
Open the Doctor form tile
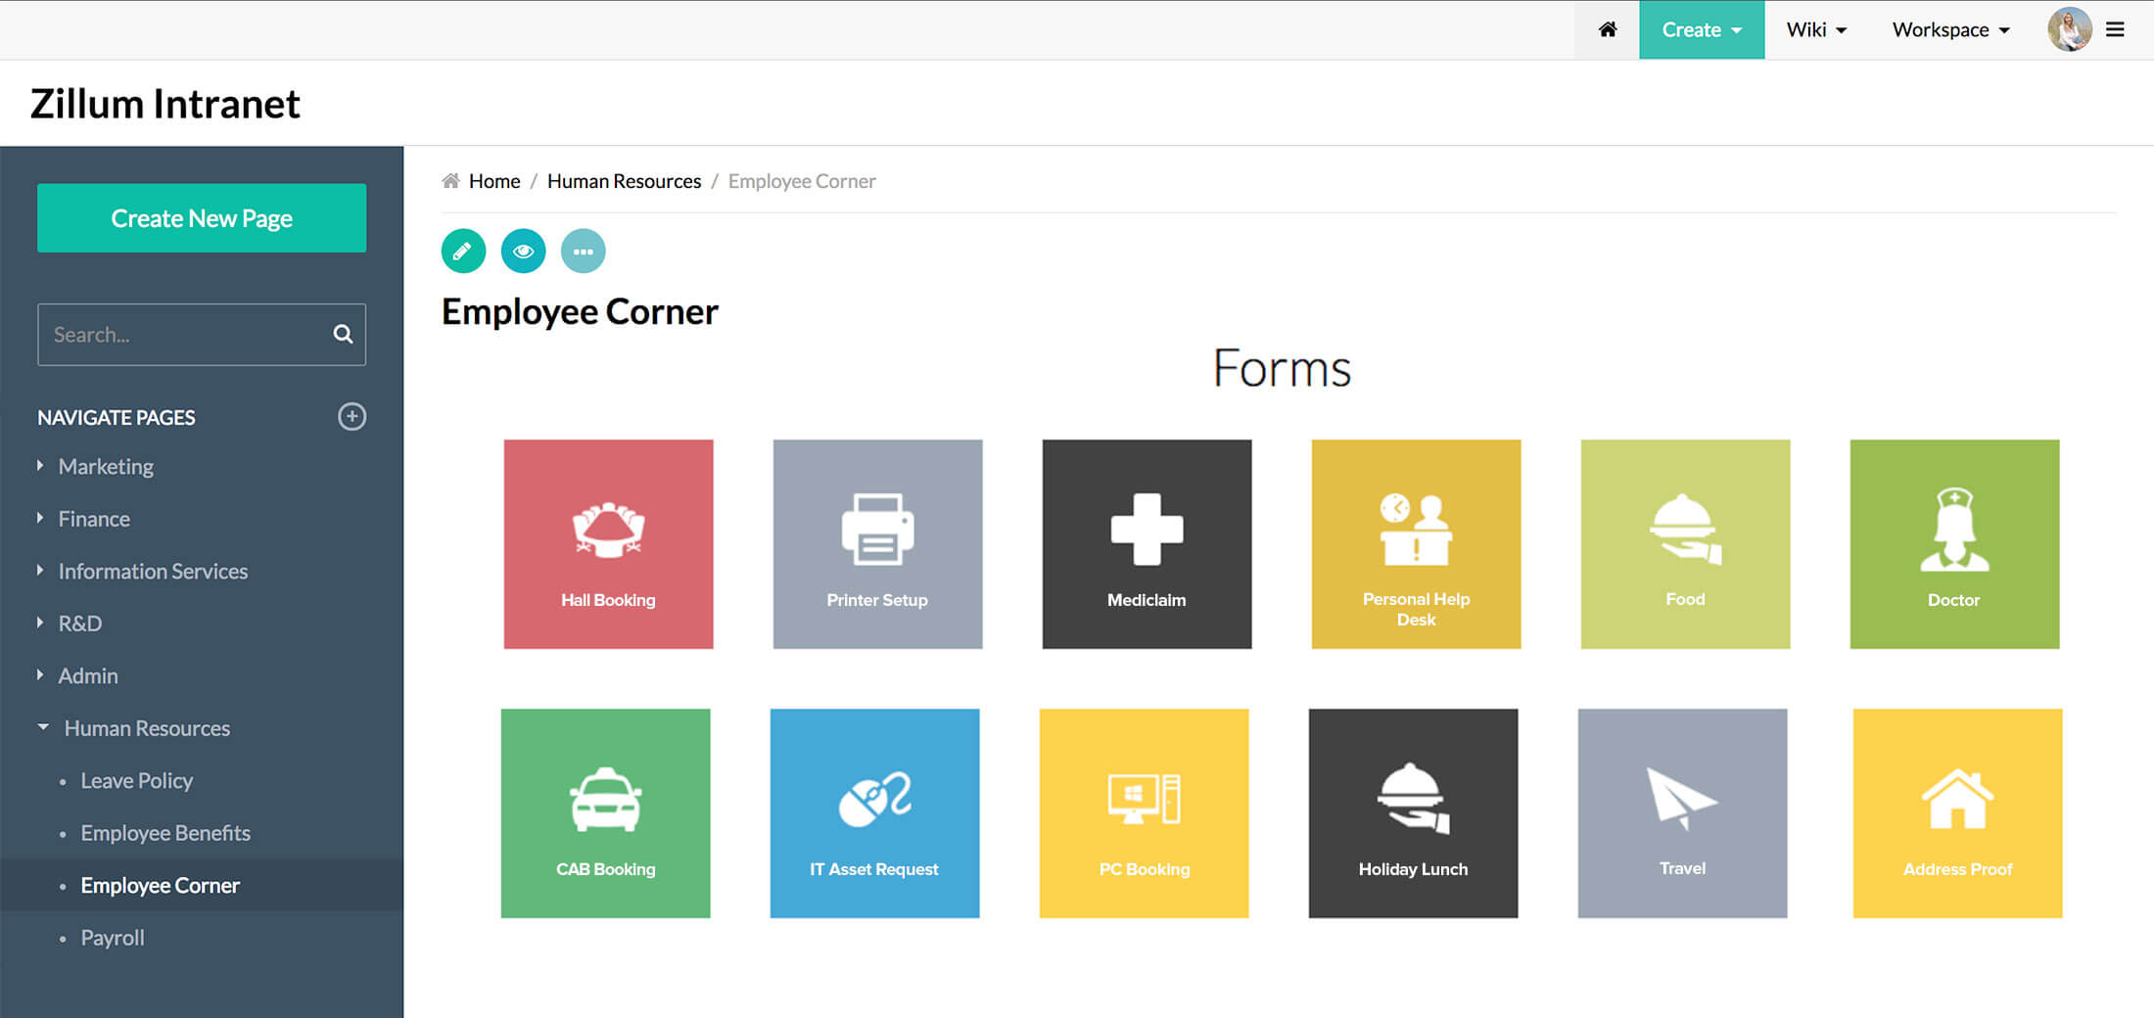click(1954, 544)
